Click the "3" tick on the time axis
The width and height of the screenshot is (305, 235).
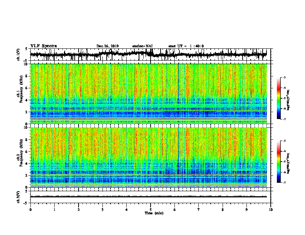102,210
